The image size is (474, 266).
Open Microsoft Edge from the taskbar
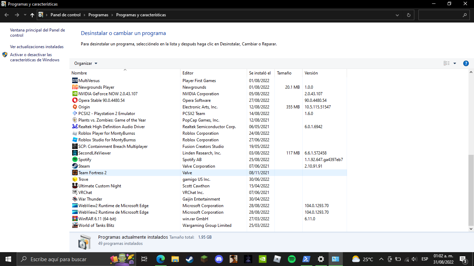point(160,259)
